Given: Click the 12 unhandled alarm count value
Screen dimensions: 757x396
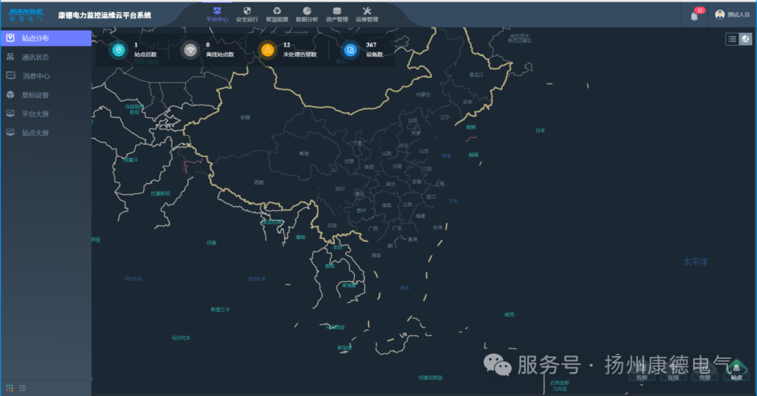Looking at the screenshot, I should coord(287,45).
